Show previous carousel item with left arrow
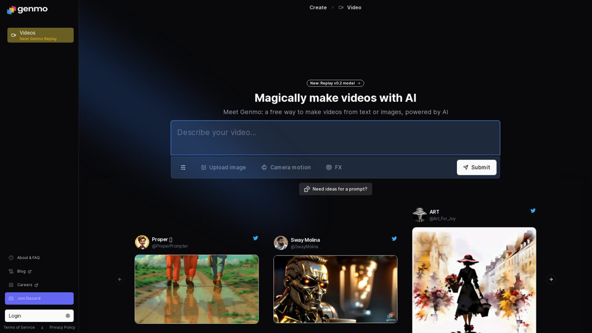 click(x=120, y=279)
